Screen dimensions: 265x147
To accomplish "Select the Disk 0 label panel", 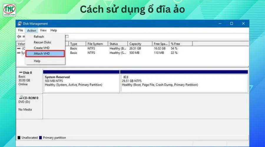I will point(29,81).
